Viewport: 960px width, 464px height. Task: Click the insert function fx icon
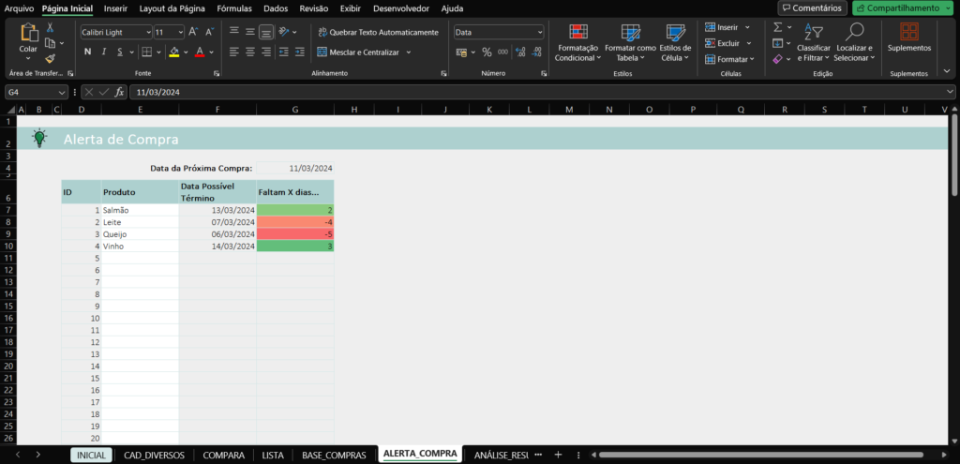tap(119, 92)
